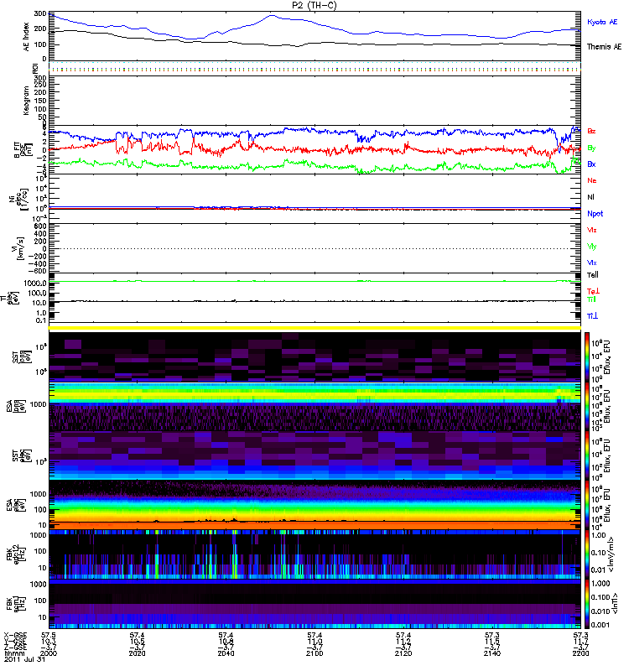The height and width of the screenshot is (671, 629).
Task: Select the Kyoto AE legend label
Action: coord(602,22)
